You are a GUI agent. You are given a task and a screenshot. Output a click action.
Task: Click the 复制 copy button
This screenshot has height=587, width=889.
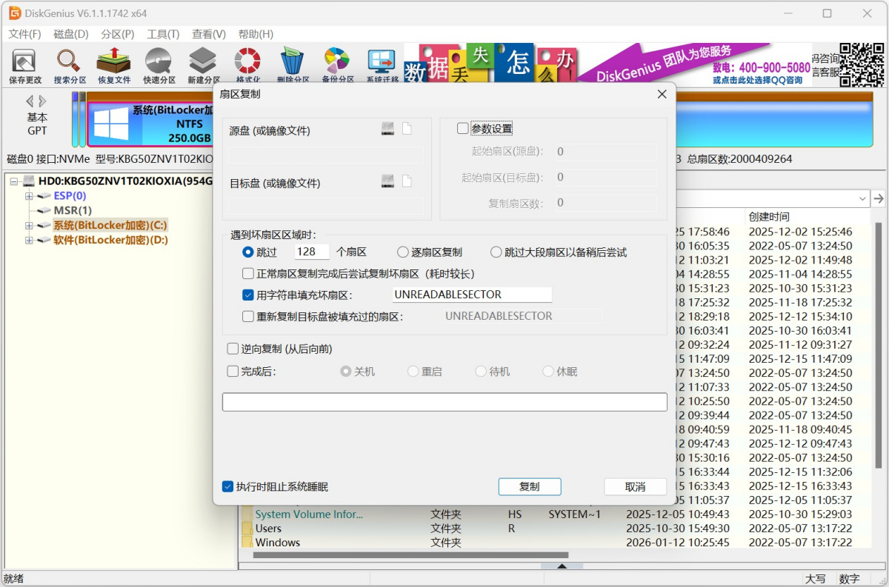click(x=529, y=486)
